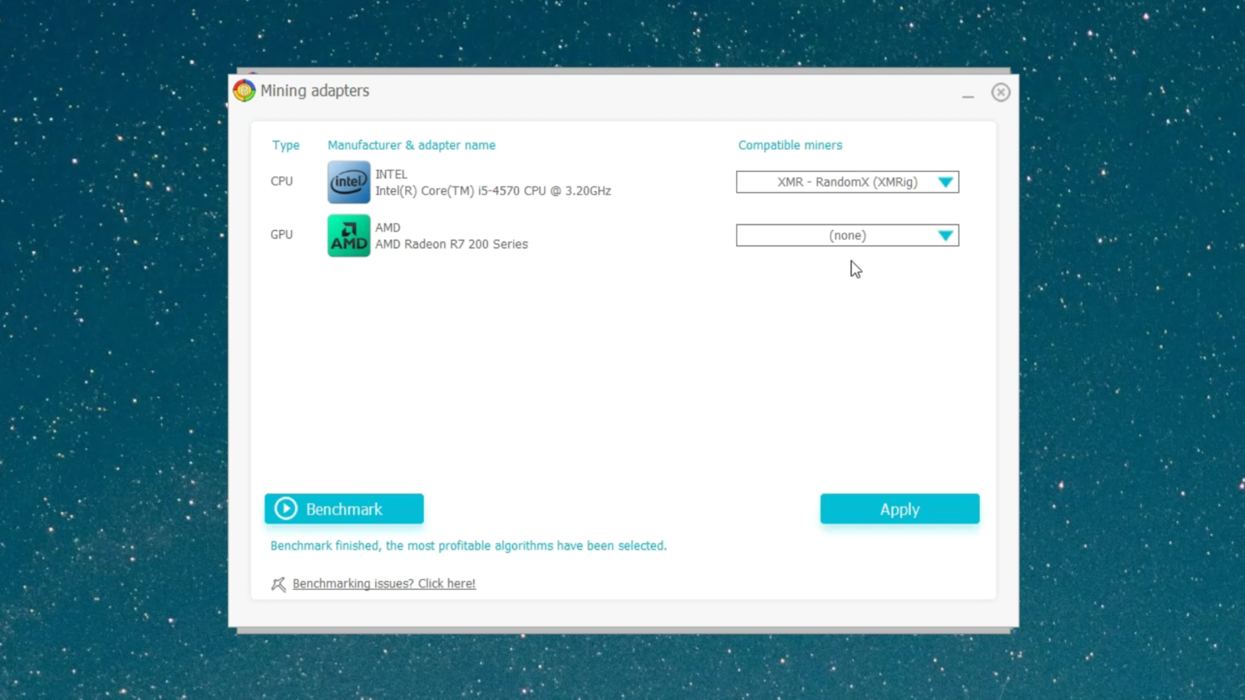
Task: Start the Benchmark process
Action: pyautogui.click(x=344, y=508)
